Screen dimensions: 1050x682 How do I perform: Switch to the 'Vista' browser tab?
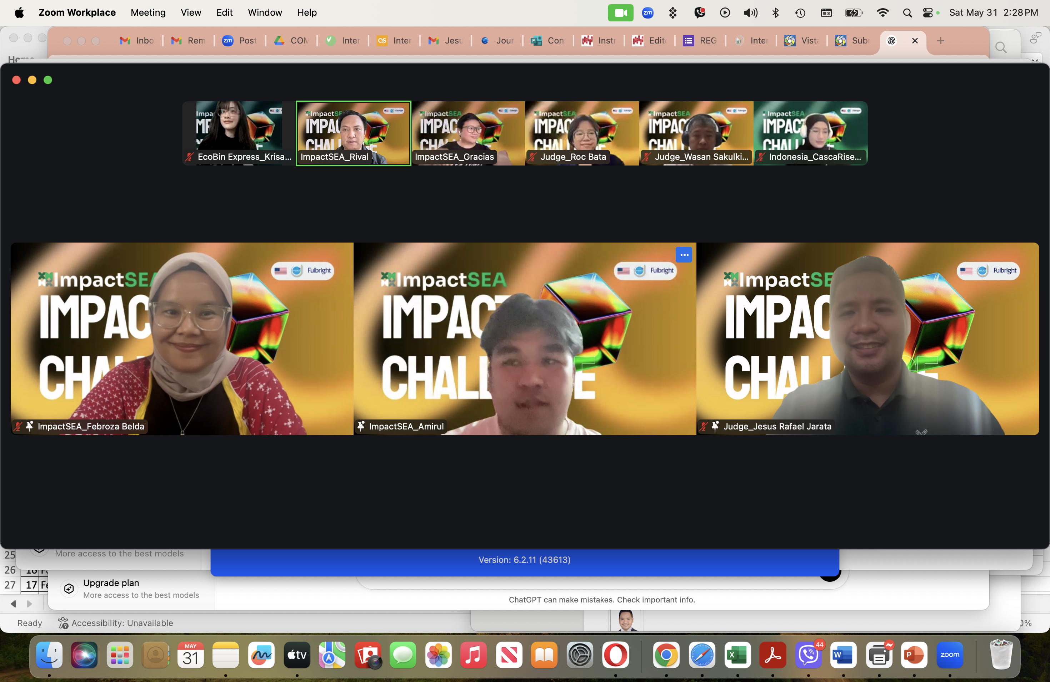802,41
